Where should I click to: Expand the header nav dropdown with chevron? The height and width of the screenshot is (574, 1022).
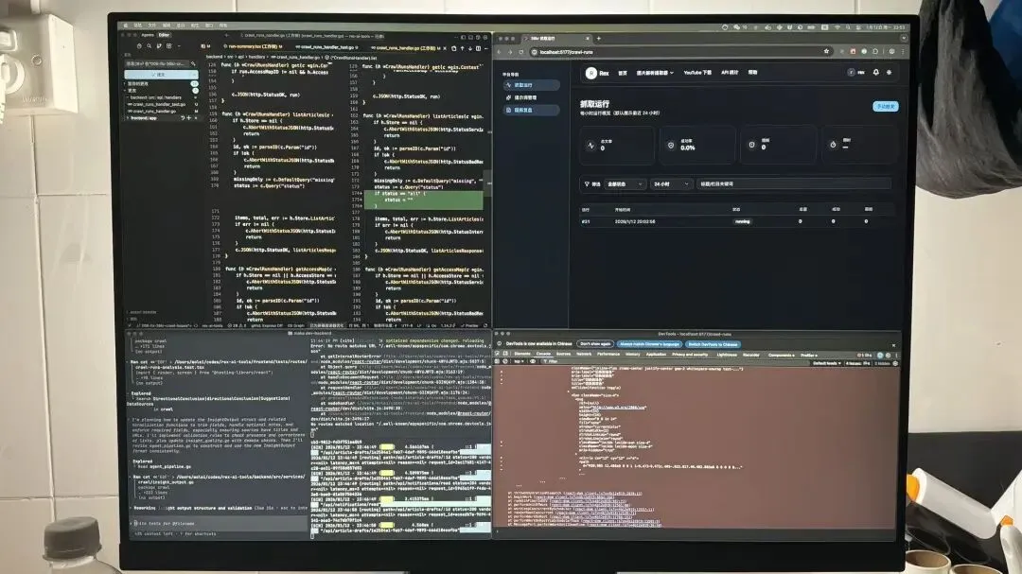[655, 73]
